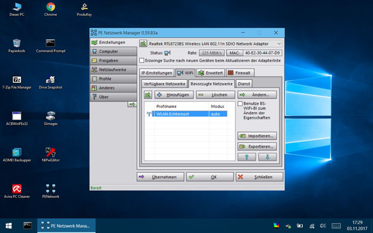Image resolution: width=373 pixels, height=233 pixels.
Task: Click the tray battery icon
Action: [300, 225]
